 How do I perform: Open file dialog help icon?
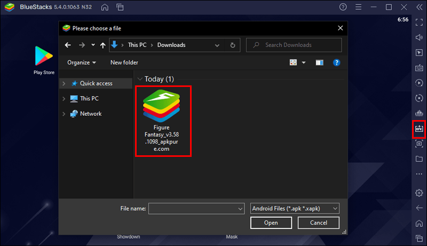337,62
